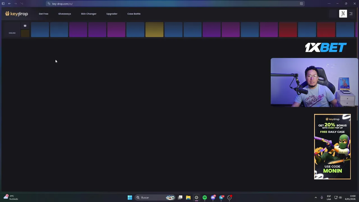
Task: Open Spotify from the taskbar
Action: click(205, 198)
